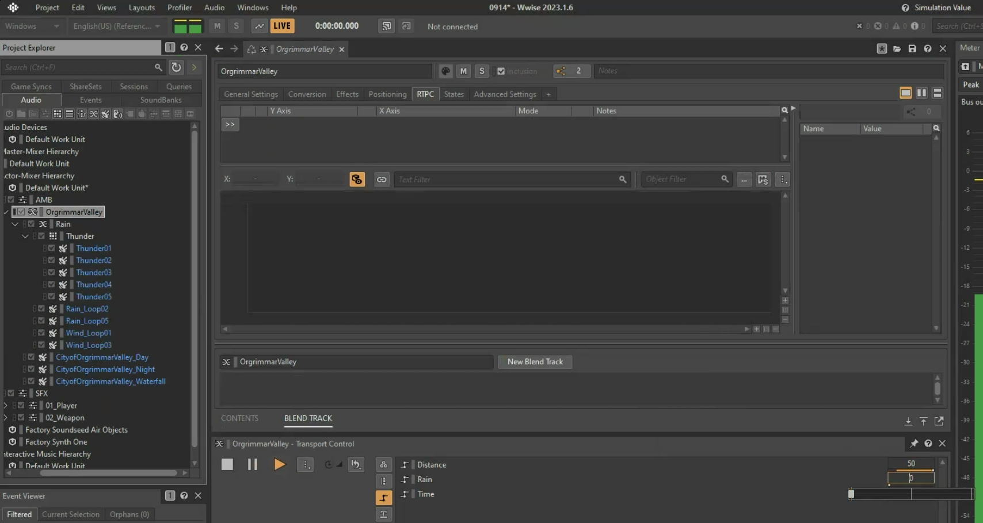
Task: Select side-by-side split layout icon
Action: click(x=921, y=93)
